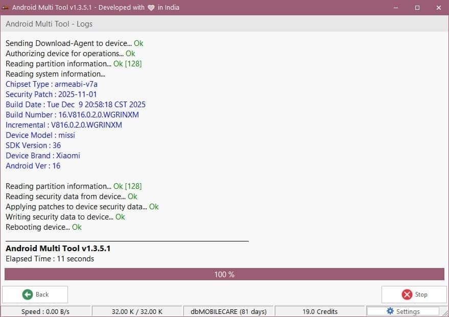Select 'Incremental : V816.0.2.0.WGRINXM' line

tap(63, 125)
